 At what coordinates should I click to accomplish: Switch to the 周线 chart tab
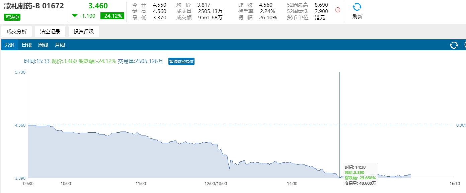click(x=43, y=45)
